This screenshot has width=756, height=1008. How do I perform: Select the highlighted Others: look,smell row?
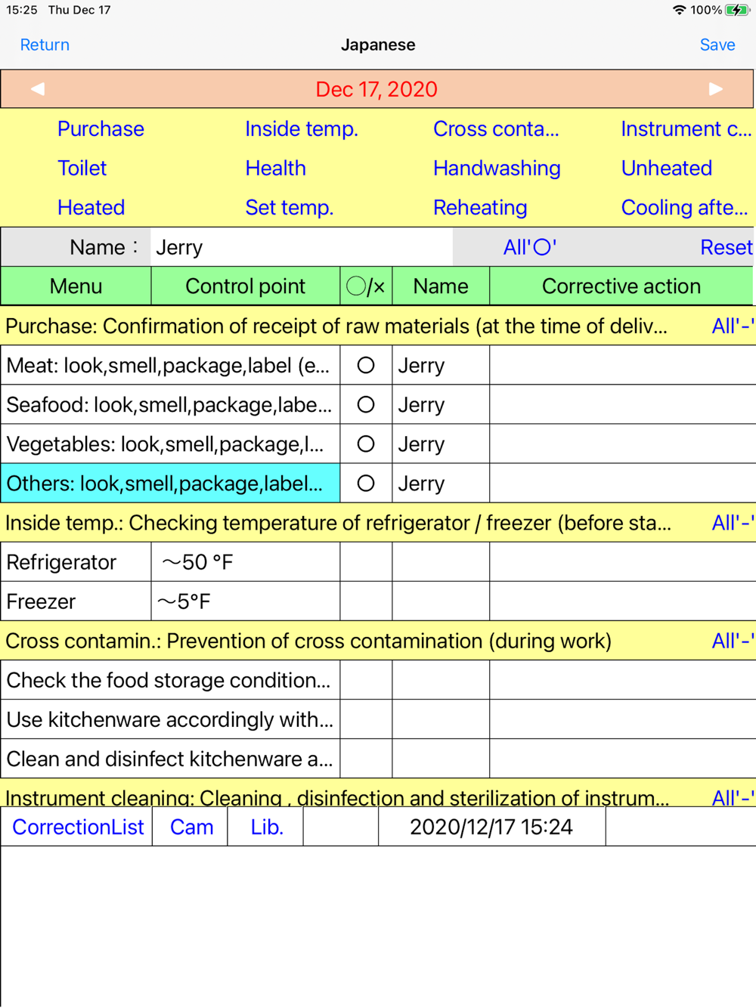tap(170, 484)
